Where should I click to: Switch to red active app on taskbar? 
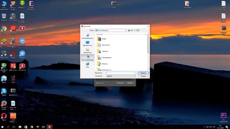pyautogui.click(x=50, y=127)
